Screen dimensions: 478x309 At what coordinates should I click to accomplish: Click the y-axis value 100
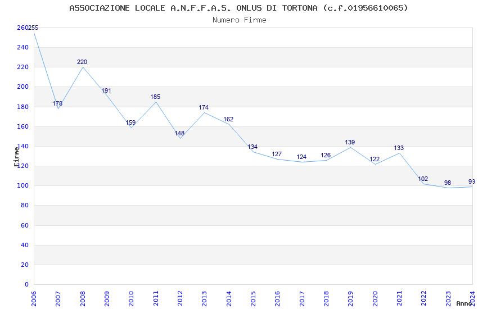point(22,186)
